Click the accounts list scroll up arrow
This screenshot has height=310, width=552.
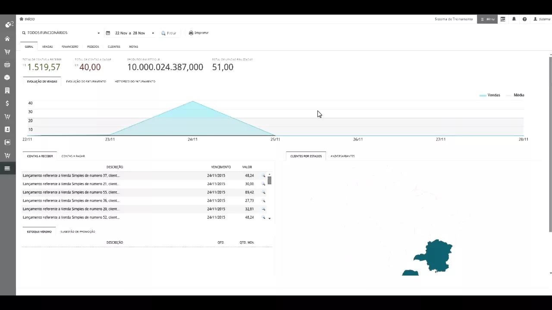pyautogui.click(x=270, y=174)
